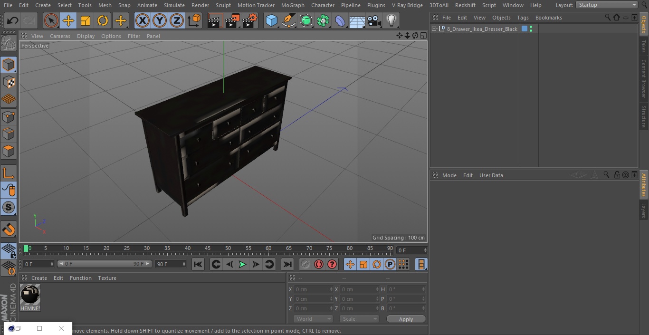Open the MoGraph menu
Screen dimensions: 649x335
(293, 5)
